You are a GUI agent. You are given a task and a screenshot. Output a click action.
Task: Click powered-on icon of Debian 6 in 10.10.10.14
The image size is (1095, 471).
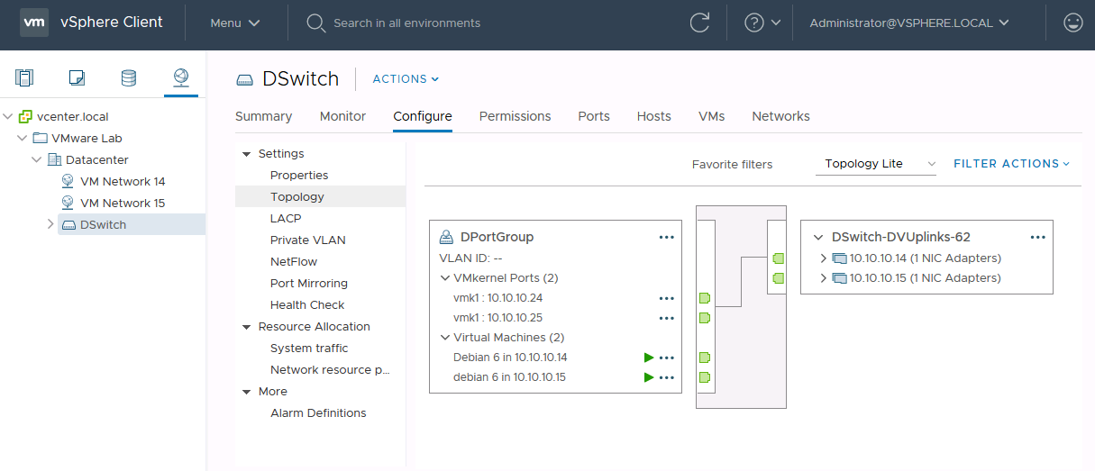[x=649, y=358]
